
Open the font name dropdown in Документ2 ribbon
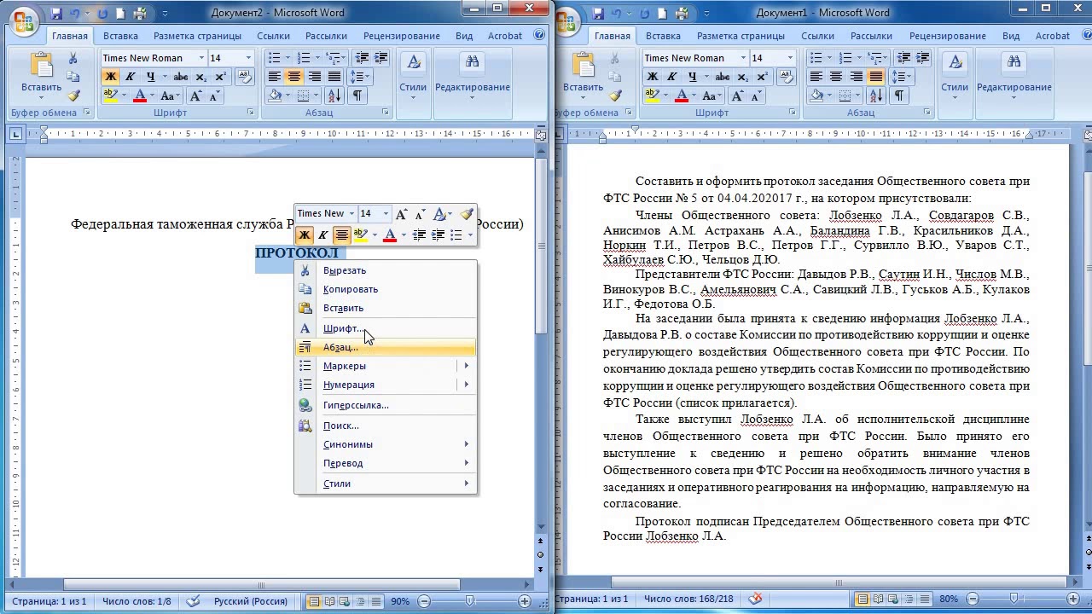coord(201,58)
